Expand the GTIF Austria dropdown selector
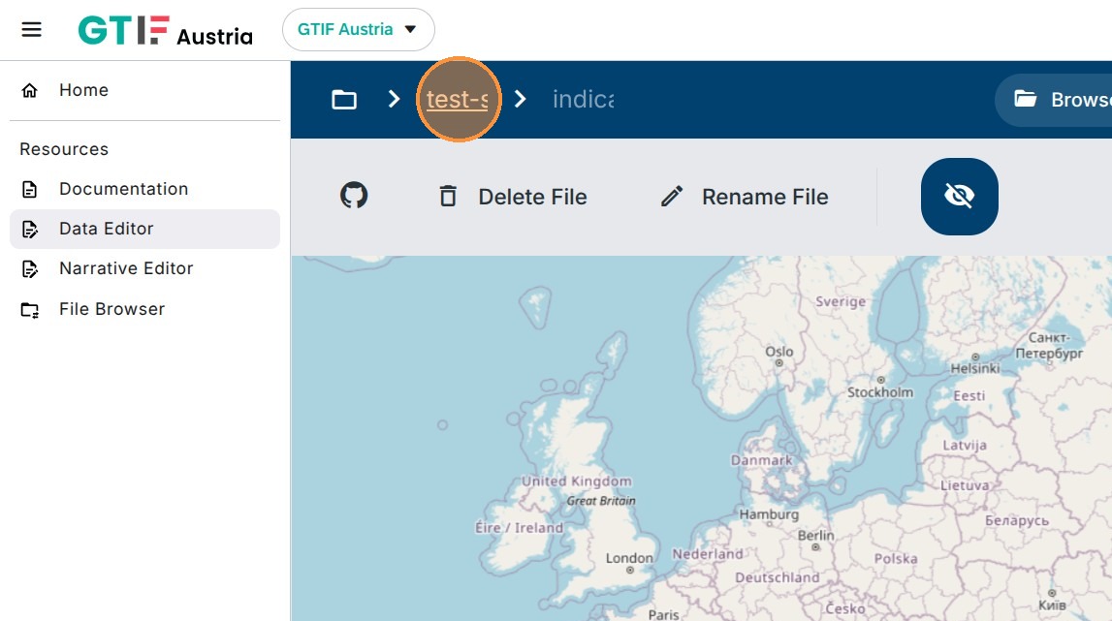Screen dimensions: 1112x621 358,29
